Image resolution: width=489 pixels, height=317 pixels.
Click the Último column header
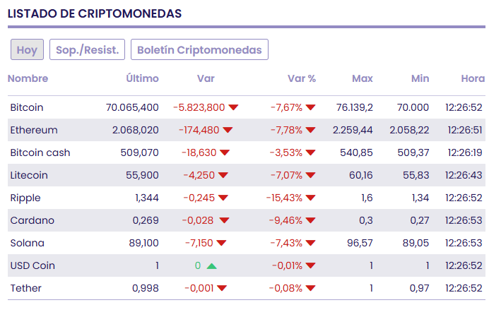click(142, 78)
